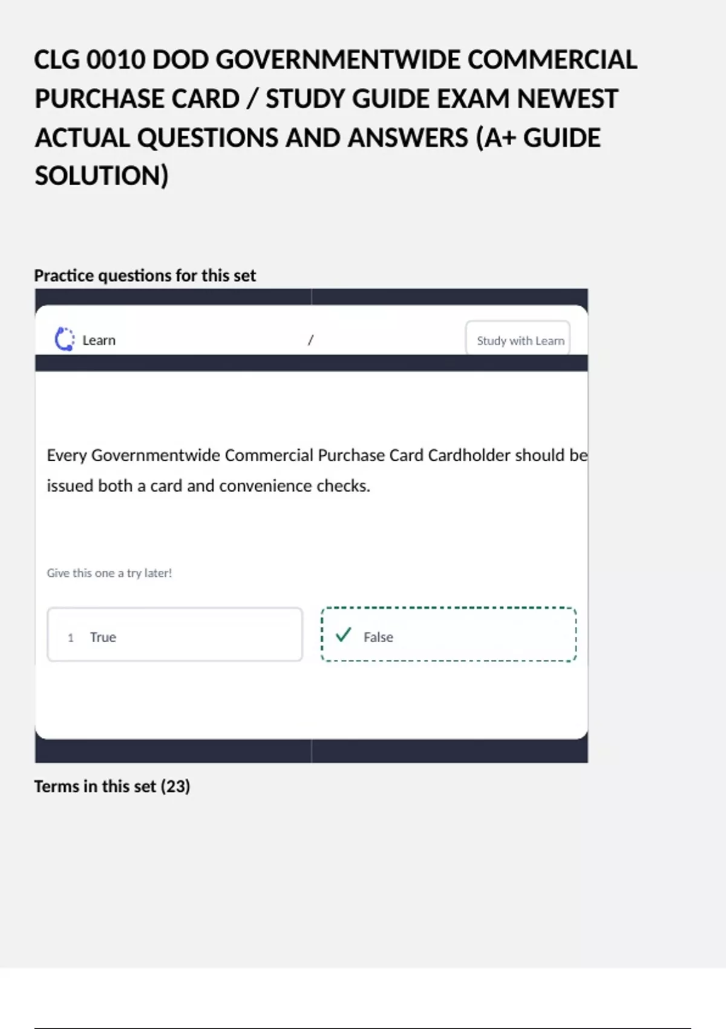Click the slash progress separator in header
The height and width of the screenshot is (1029, 726).
310,340
